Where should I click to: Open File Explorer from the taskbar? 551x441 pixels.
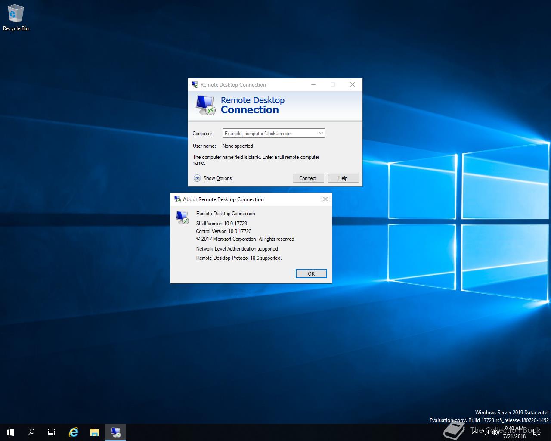click(95, 432)
